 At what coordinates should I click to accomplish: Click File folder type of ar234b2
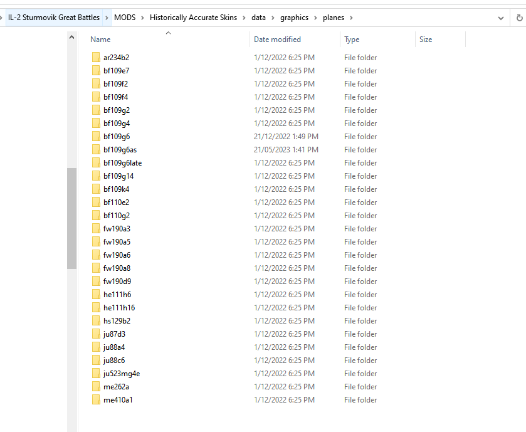[x=360, y=57]
